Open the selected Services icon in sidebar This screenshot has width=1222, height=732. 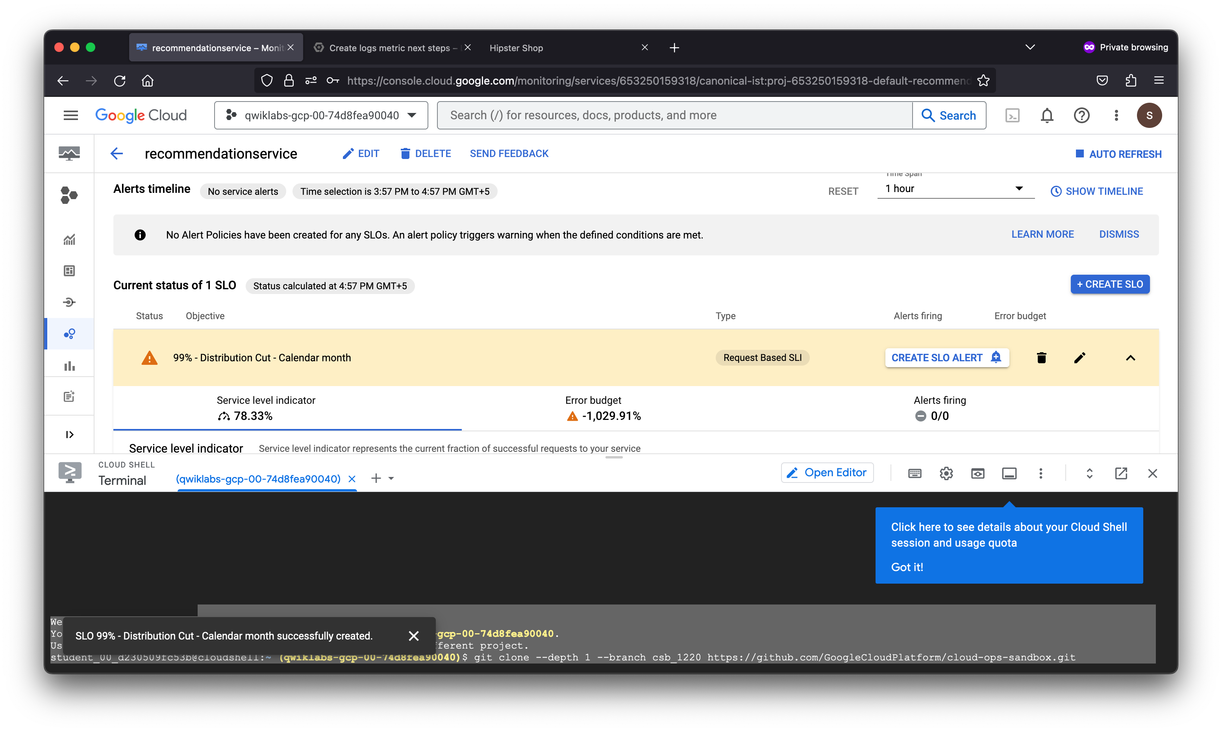coord(69,334)
